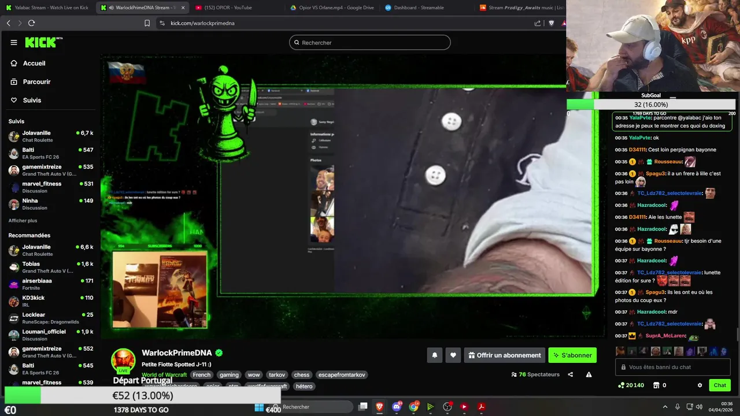Show hidden system tray icons
Viewport: 740px width, 416px height.
tap(665, 407)
